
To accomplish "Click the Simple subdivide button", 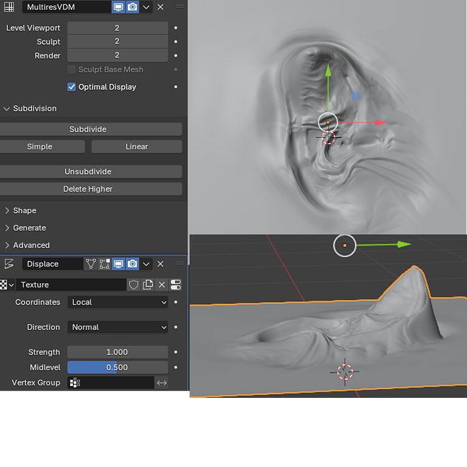I will [x=42, y=146].
